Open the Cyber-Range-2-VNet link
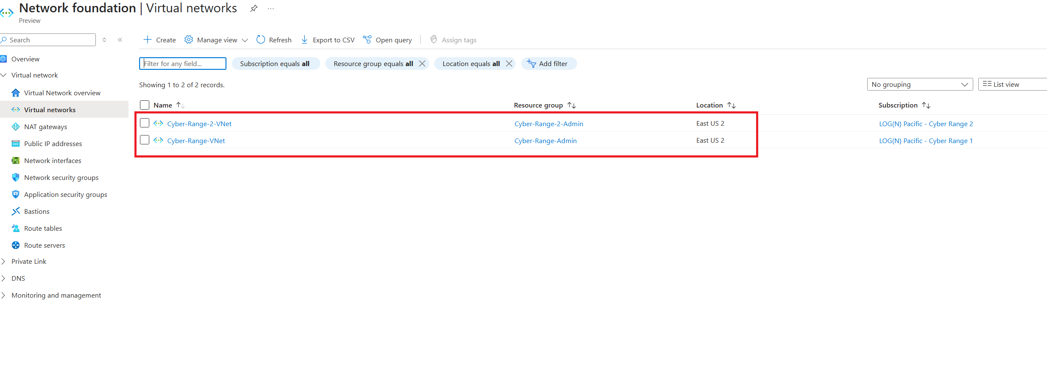This screenshot has height=384, width=1047. tap(199, 124)
